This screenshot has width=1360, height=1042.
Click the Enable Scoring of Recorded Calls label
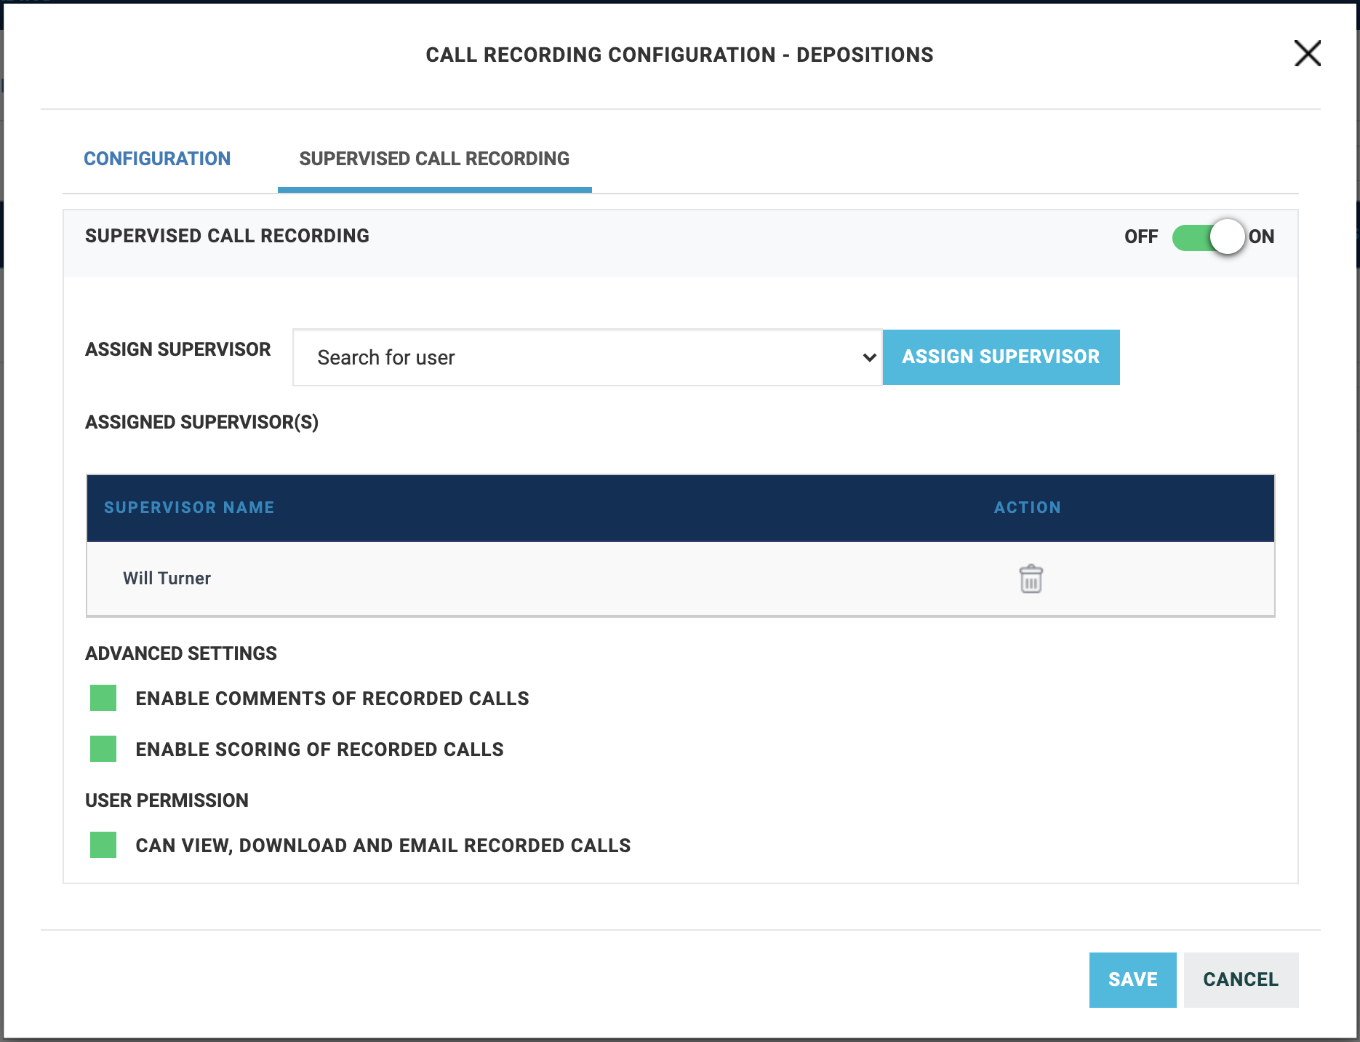(319, 749)
